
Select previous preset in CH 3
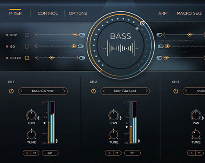186,91
